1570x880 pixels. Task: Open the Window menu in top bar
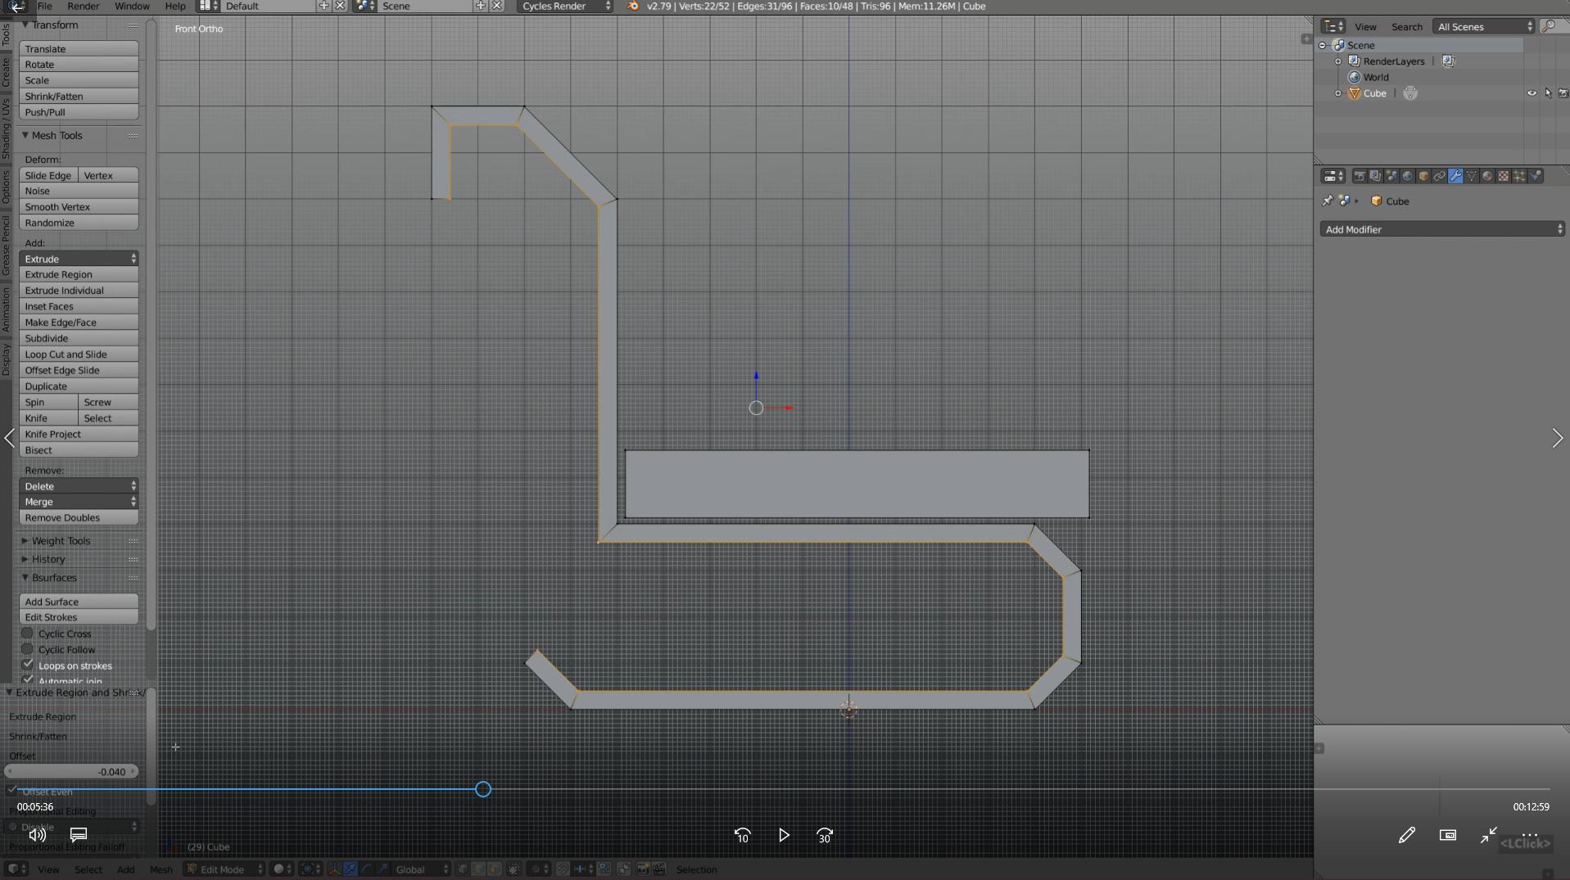tap(132, 7)
